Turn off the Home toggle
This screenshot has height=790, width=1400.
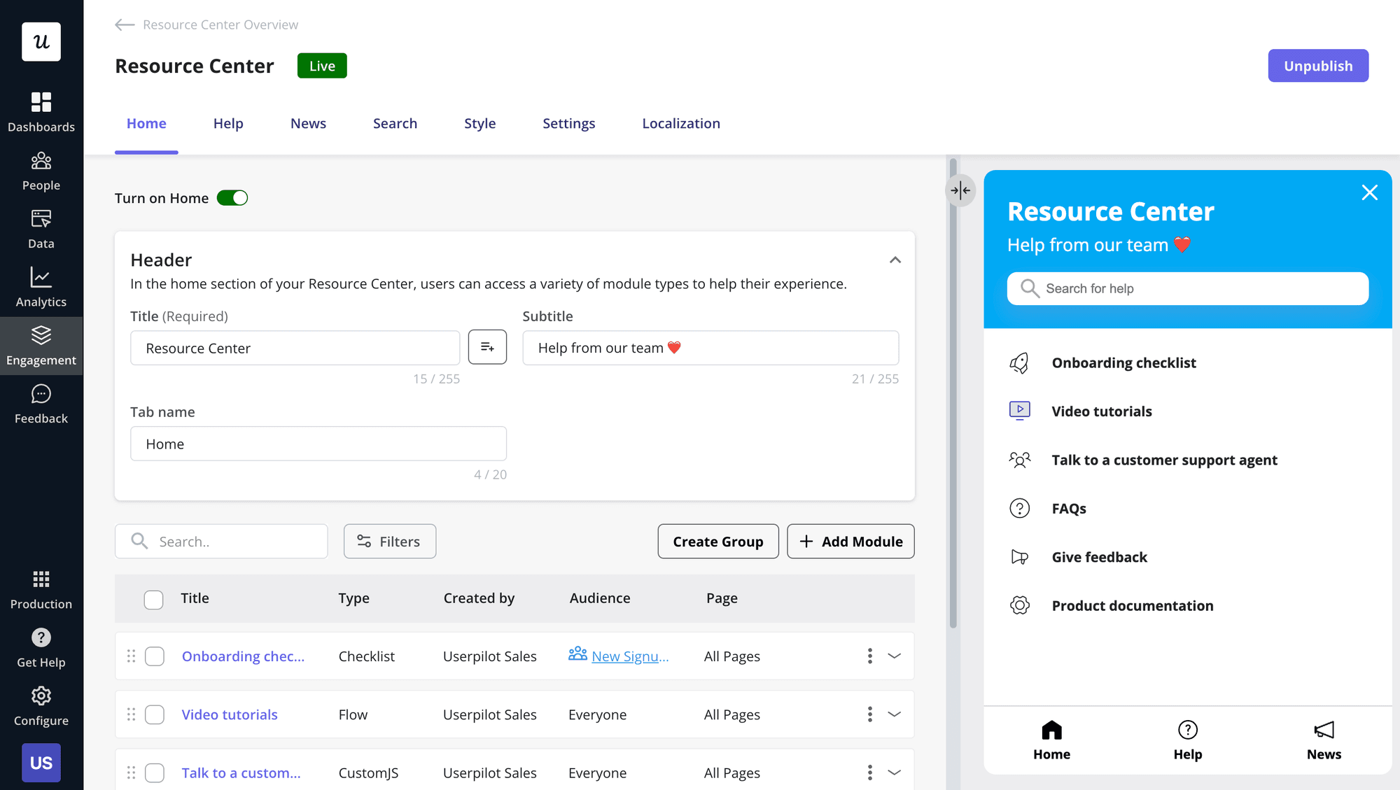tap(234, 197)
